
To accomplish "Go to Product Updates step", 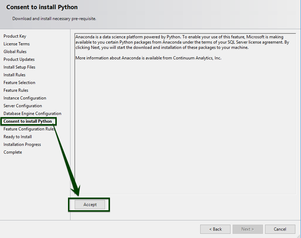I will coord(19,59).
